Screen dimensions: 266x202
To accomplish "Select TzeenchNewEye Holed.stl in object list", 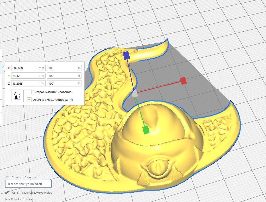I will pos(28,184).
